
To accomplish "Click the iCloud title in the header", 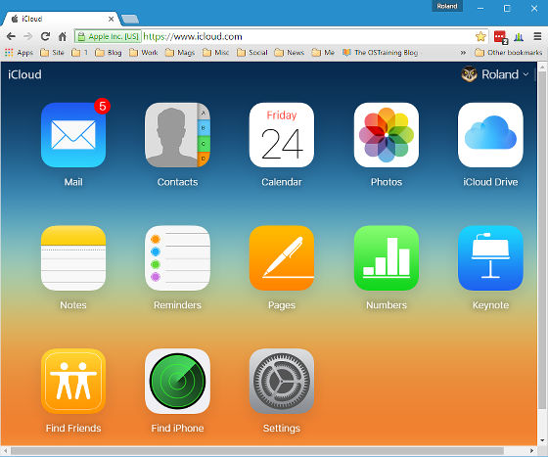I will pos(24,74).
